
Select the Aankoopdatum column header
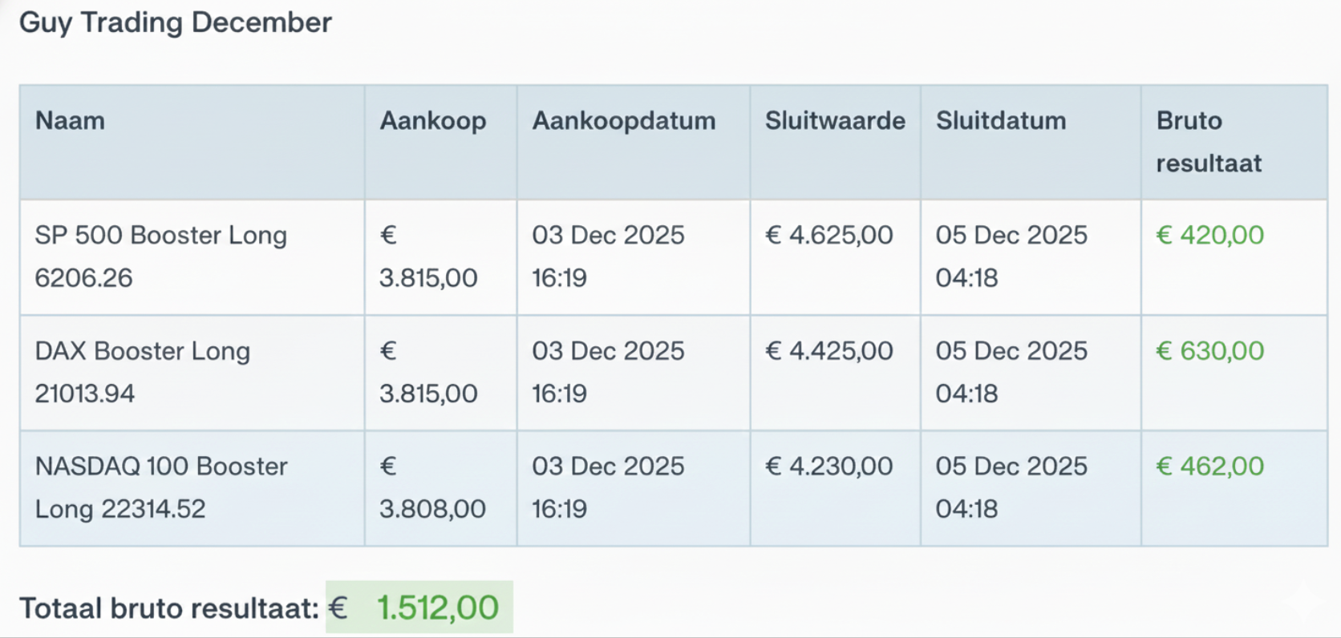click(624, 121)
